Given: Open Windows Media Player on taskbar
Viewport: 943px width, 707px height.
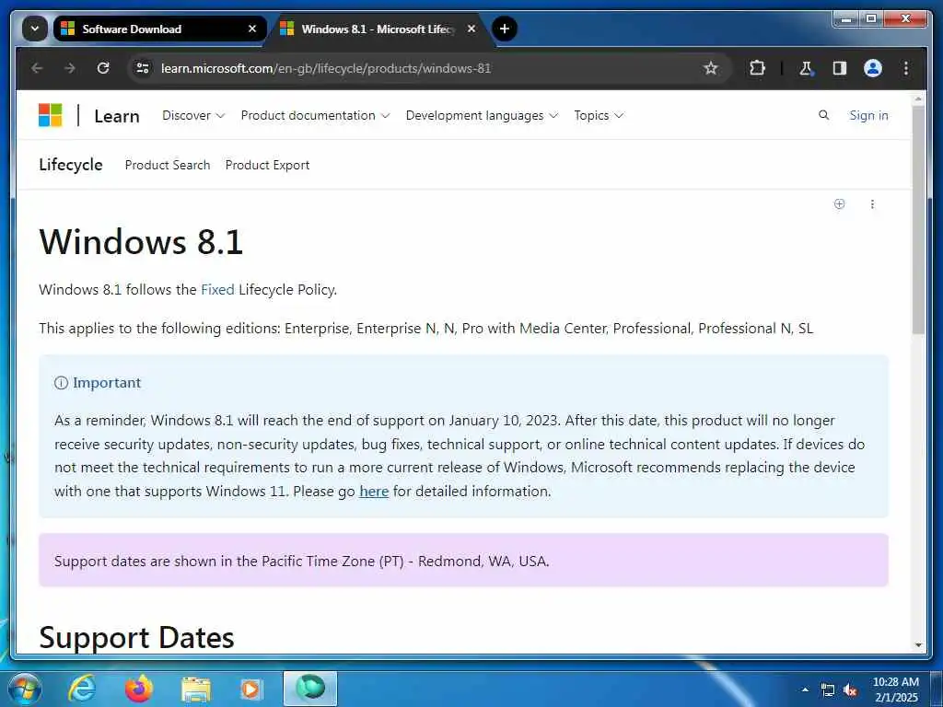Looking at the screenshot, I should coord(250,689).
